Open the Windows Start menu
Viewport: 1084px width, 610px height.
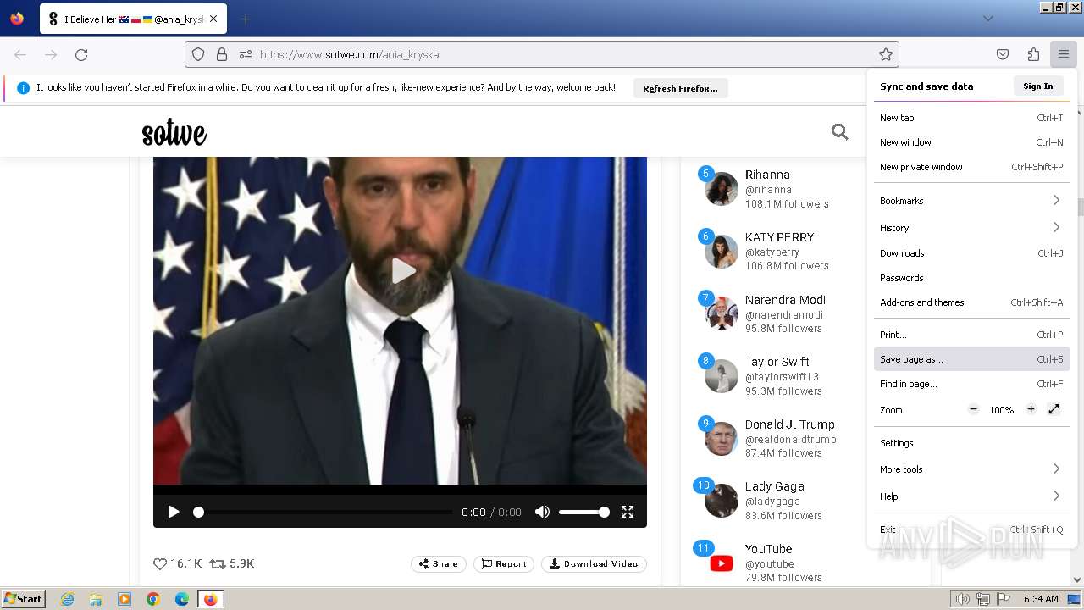tap(24, 598)
